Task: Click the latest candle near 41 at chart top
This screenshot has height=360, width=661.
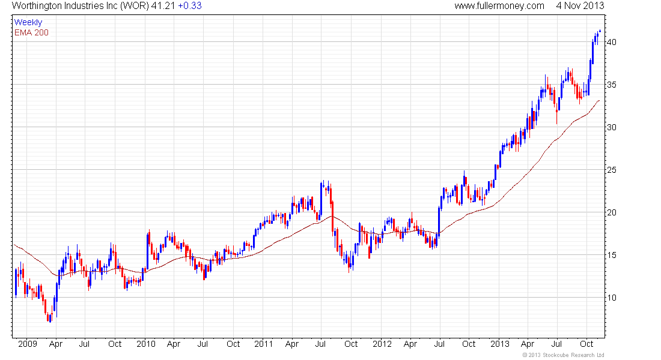Action: coord(600,31)
